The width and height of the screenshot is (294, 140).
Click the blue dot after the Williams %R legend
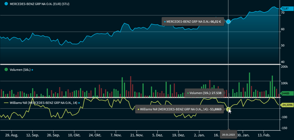tap(79, 103)
